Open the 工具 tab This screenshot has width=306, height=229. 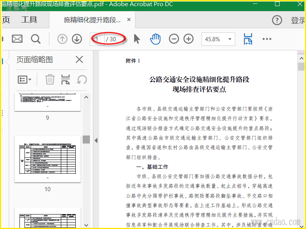point(29,20)
